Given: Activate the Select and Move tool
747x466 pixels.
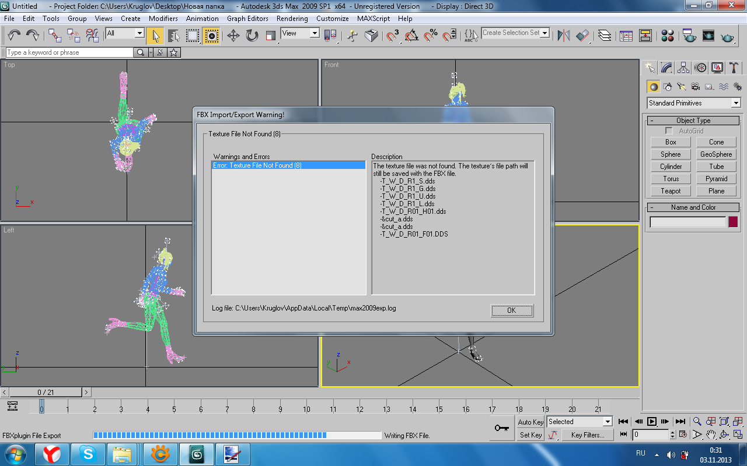Looking at the screenshot, I should 233,36.
